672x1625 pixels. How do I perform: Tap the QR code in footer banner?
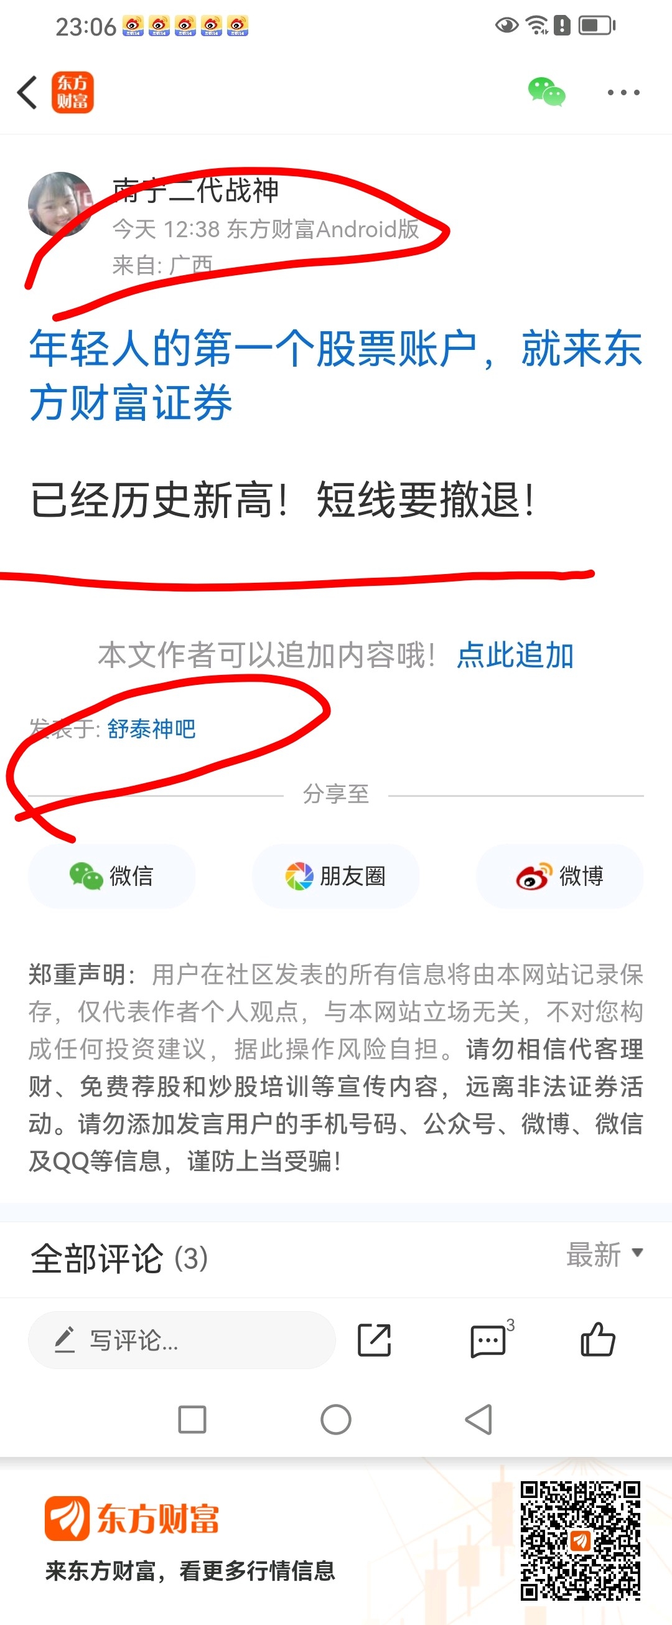tap(580, 1540)
